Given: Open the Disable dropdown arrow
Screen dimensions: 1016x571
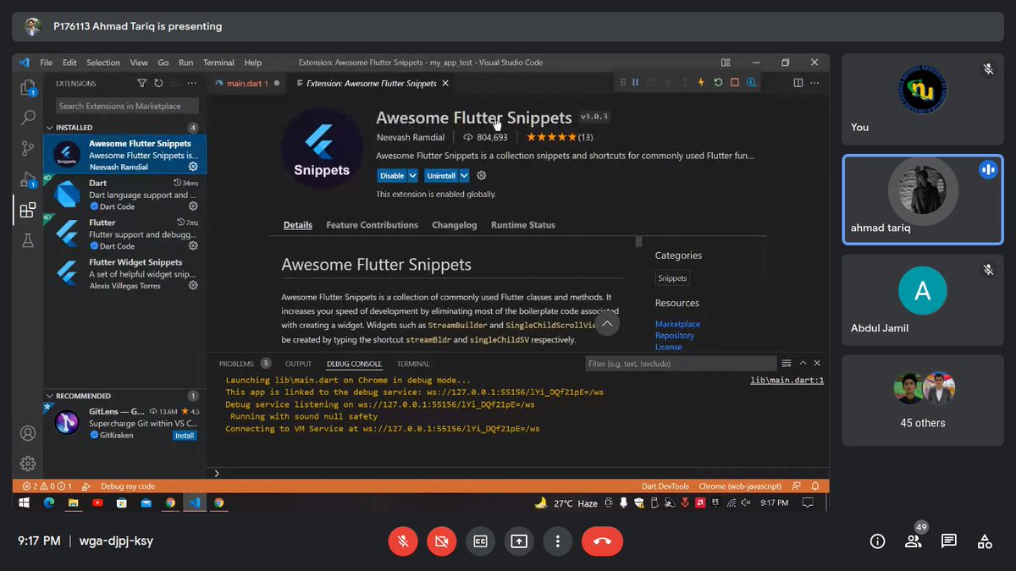Looking at the screenshot, I should 412,175.
